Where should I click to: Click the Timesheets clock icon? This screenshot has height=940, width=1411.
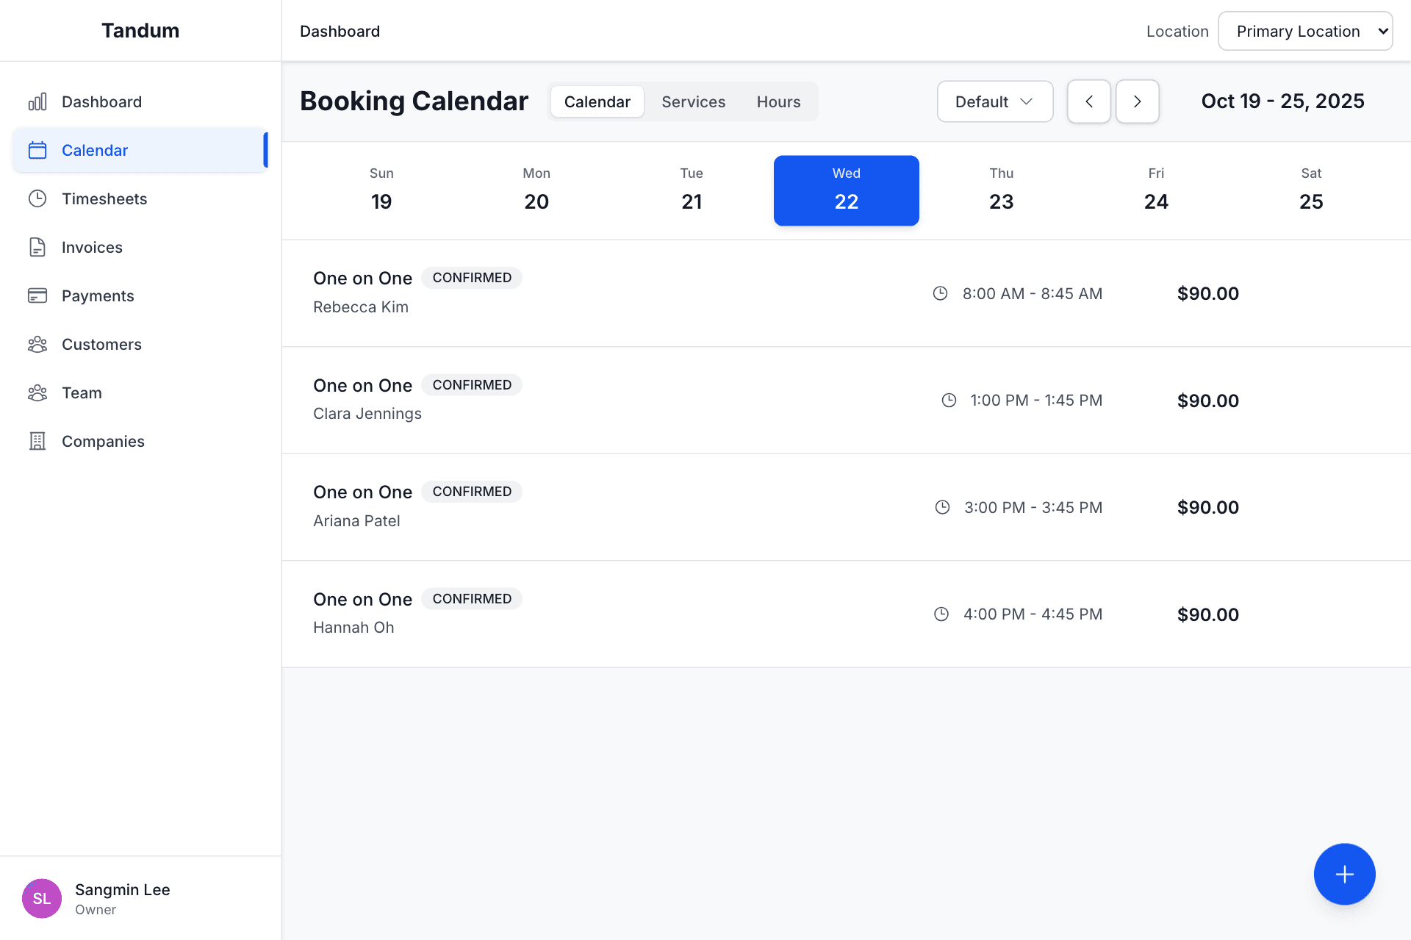tap(37, 198)
